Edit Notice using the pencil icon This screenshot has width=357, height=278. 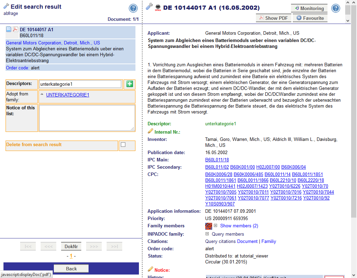150,269
